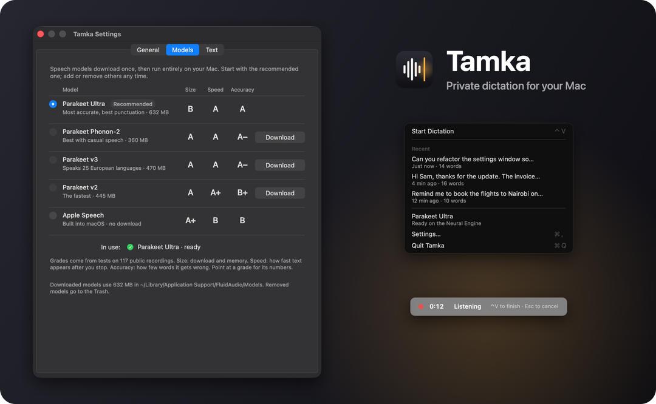Click the 'The fastest · 445 MB' description
Viewport: 656px width, 404px height.
[89, 196]
